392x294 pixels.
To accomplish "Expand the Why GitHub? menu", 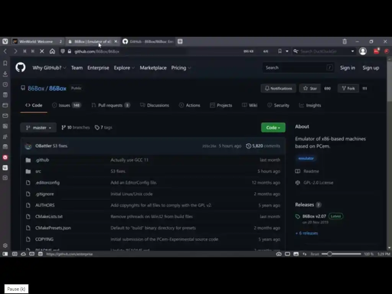I will tap(49, 68).
